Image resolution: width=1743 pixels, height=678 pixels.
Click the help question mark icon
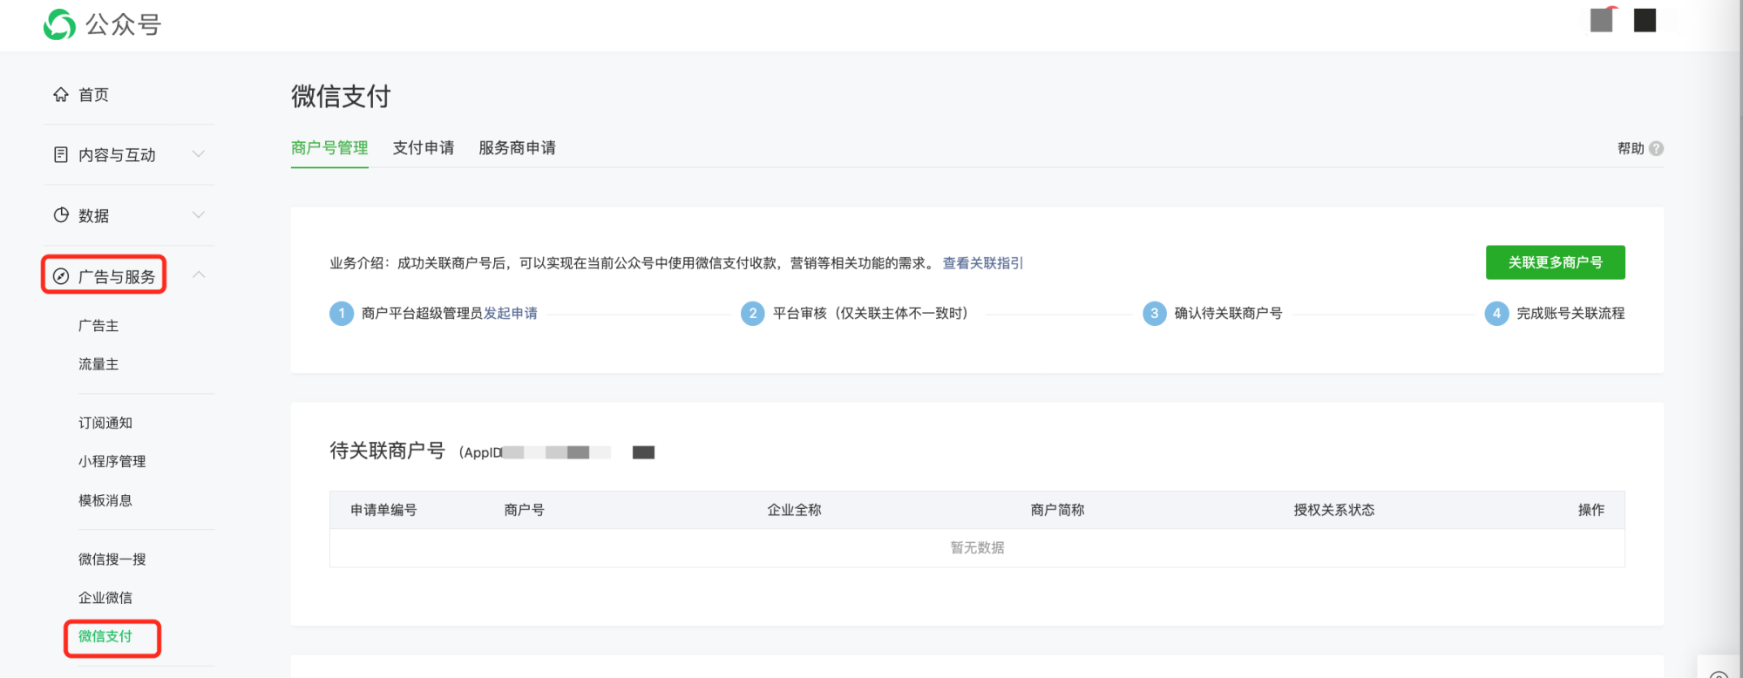pyautogui.click(x=1657, y=148)
